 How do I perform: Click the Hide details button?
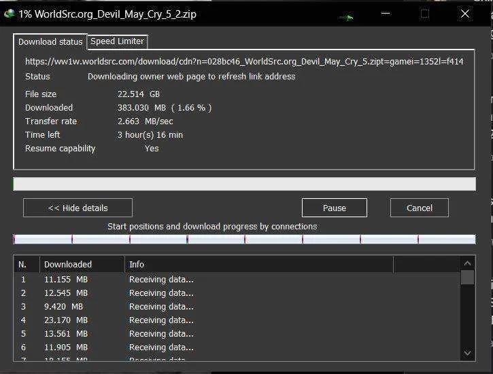(78, 208)
